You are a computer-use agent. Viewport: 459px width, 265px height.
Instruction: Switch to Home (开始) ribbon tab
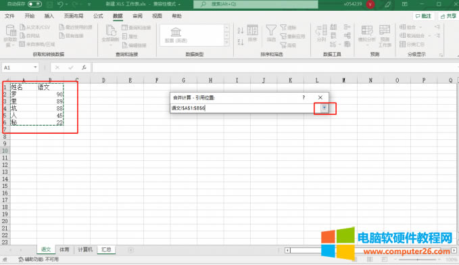tap(29, 16)
